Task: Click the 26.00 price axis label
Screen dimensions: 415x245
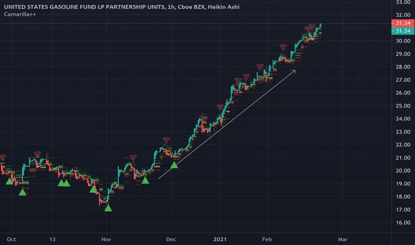Action: click(x=403, y=93)
